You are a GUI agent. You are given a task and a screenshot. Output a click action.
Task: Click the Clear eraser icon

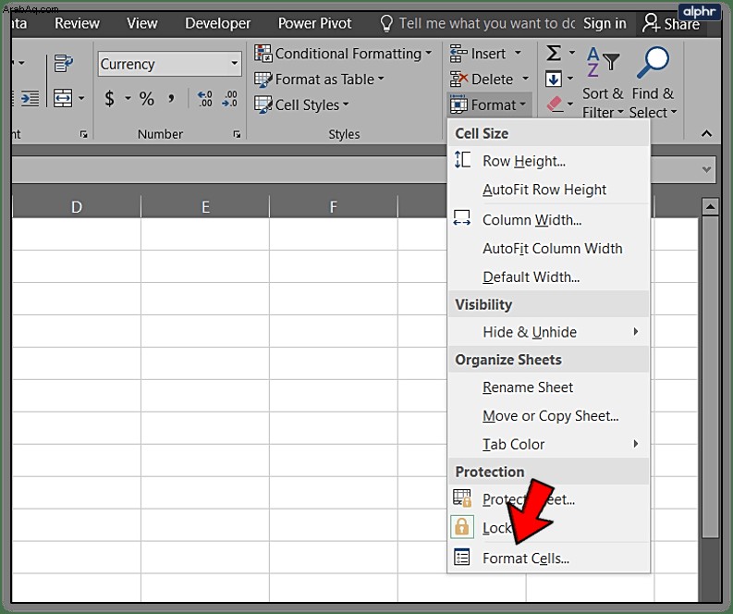pos(555,104)
